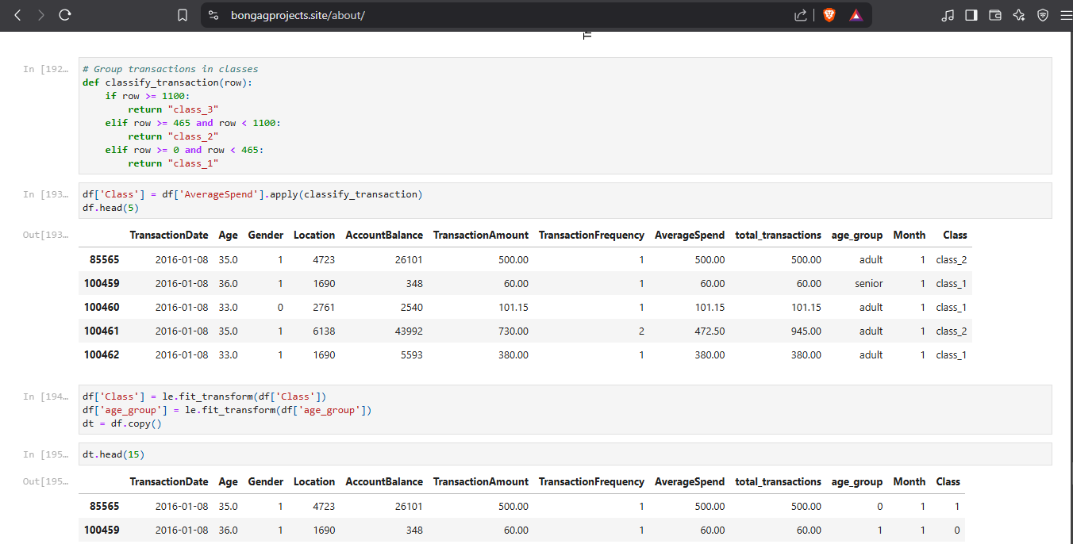The image size is (1073, 544).
Task: Click the In [194 prompt label
Action: (45, 397)
